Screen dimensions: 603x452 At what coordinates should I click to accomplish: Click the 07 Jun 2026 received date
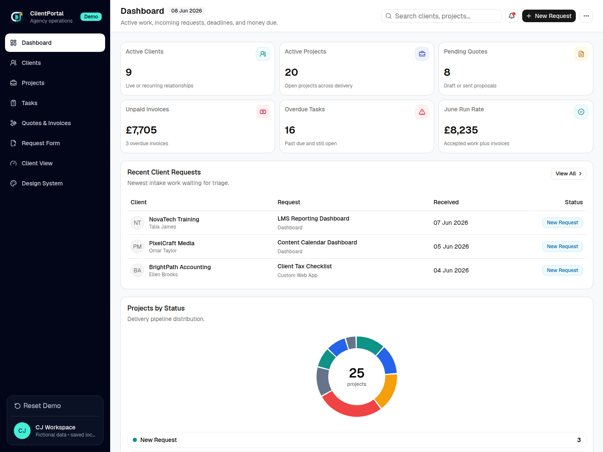451,223
